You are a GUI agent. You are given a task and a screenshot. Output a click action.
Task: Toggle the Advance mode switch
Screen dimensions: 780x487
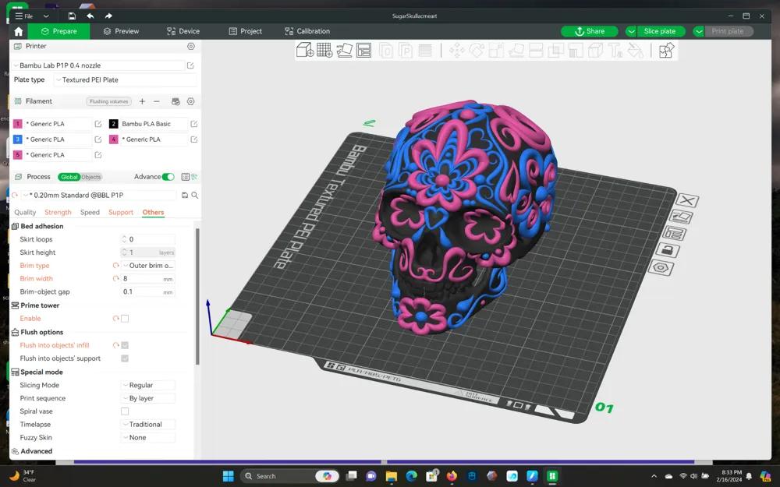click(168, 177)
